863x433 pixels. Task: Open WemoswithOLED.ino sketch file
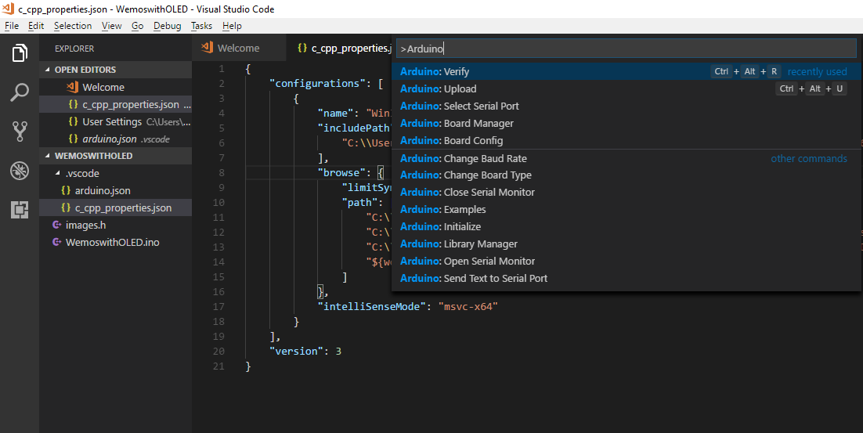click(116, 242)
